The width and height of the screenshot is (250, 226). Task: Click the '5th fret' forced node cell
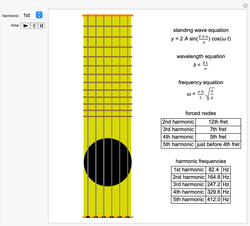tap(218, 137)
